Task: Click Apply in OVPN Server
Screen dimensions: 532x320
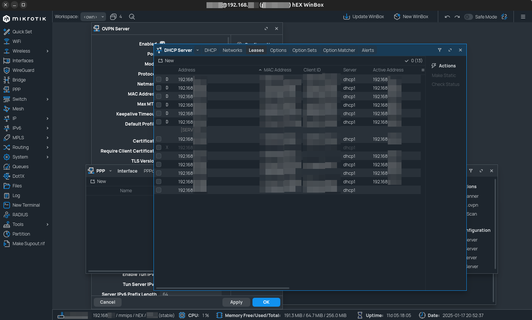Action: pos(236,302)
